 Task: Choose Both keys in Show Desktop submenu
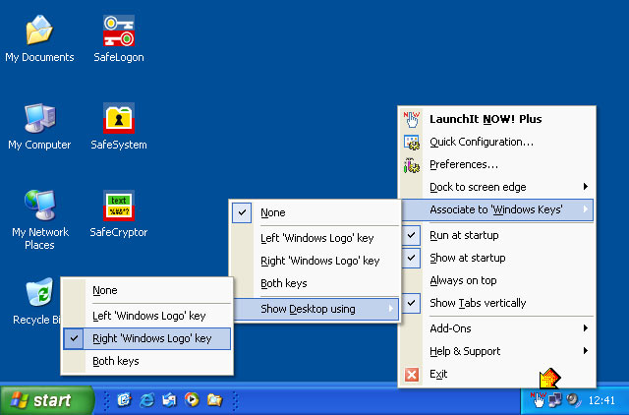147,361
